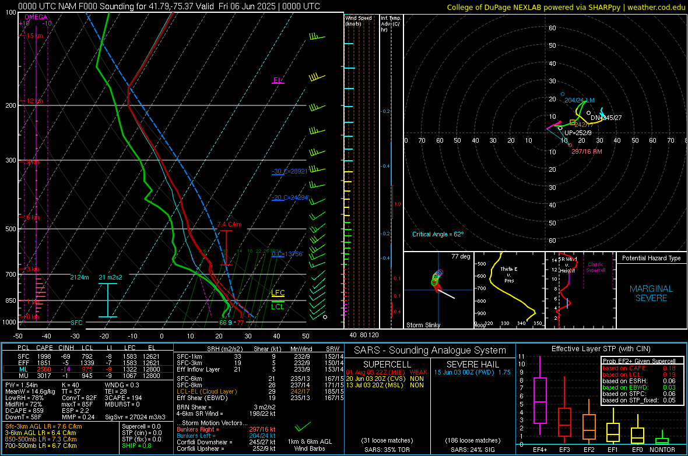Click the 0 C=13756' freezing level label

point(287,254)
